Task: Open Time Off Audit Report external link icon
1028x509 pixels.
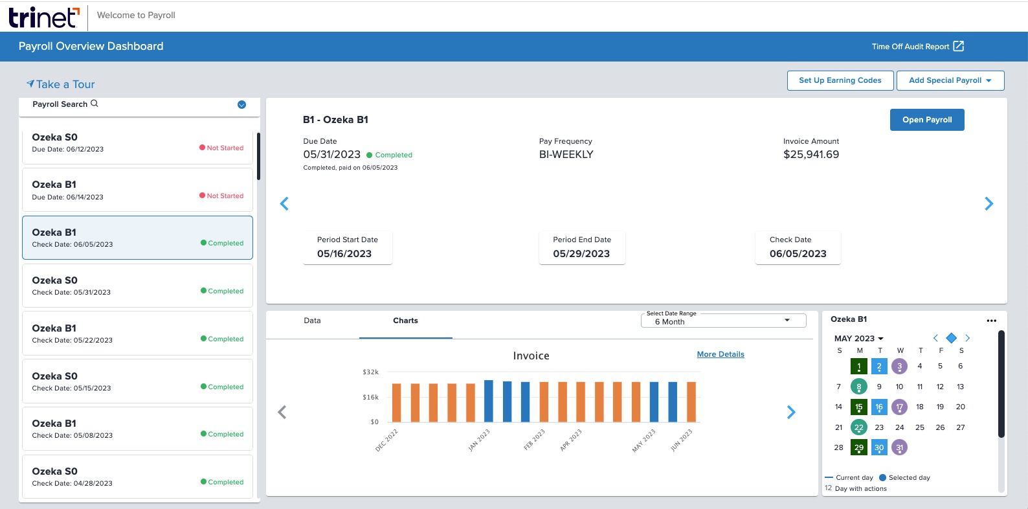Action: [x=959, y=46]
